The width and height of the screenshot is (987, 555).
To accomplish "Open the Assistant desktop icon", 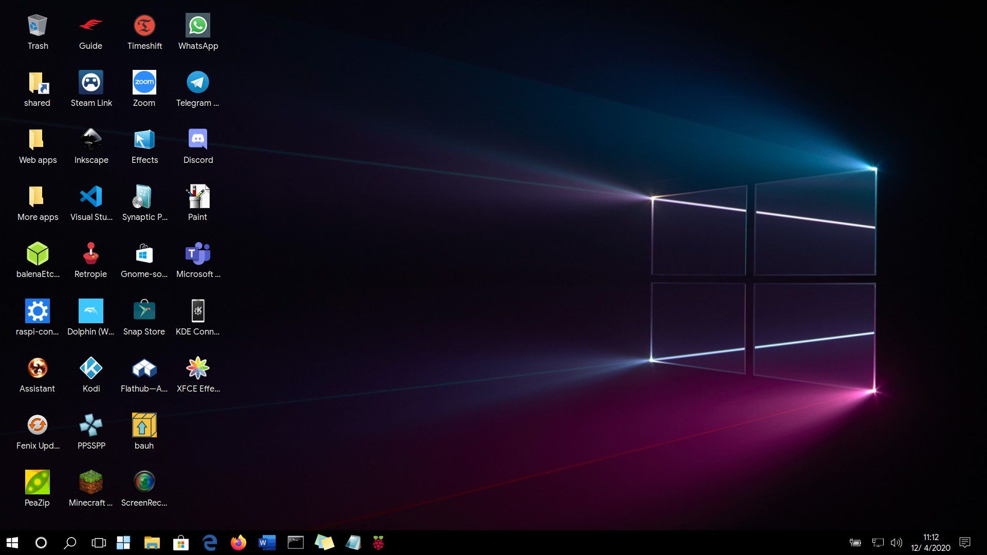I will pyautogui.click(x=38, y=368).
